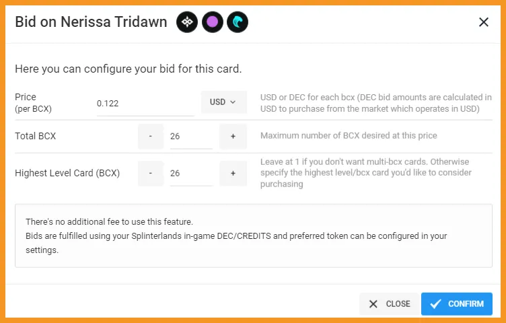Decrease Highest Level Card BCX with minus
Screen dimensions: 506x323
[x=150, y=174]
